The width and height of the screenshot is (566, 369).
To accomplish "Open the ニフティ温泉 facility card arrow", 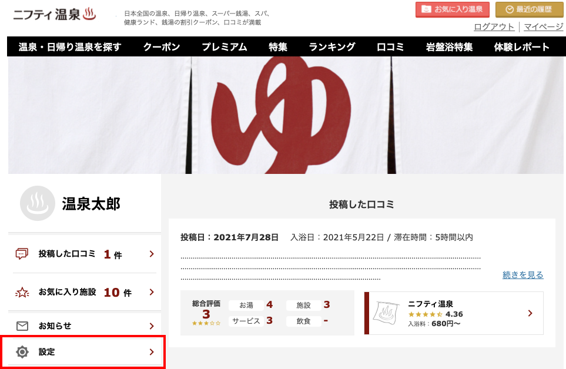I will pyautogui.click(x=530, y=313).
